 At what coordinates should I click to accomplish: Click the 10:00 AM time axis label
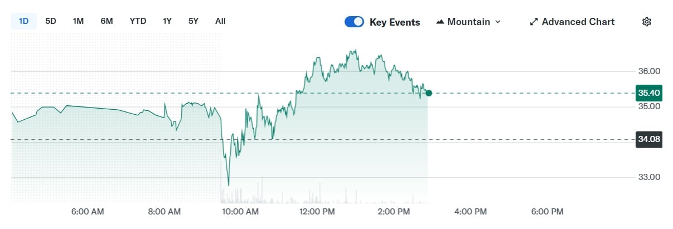[x=239, y=212]
